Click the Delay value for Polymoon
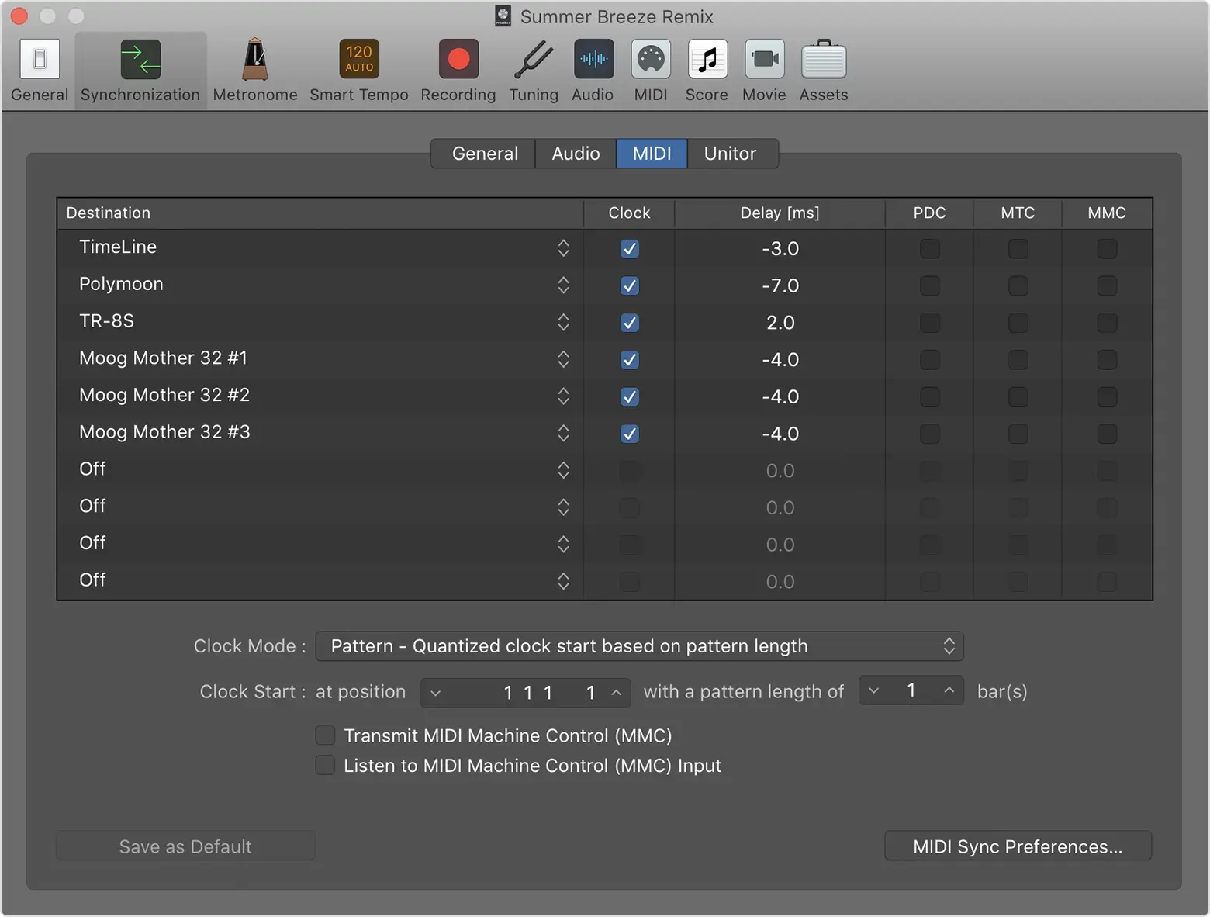 pyautogui.click(x=780, y=285)
